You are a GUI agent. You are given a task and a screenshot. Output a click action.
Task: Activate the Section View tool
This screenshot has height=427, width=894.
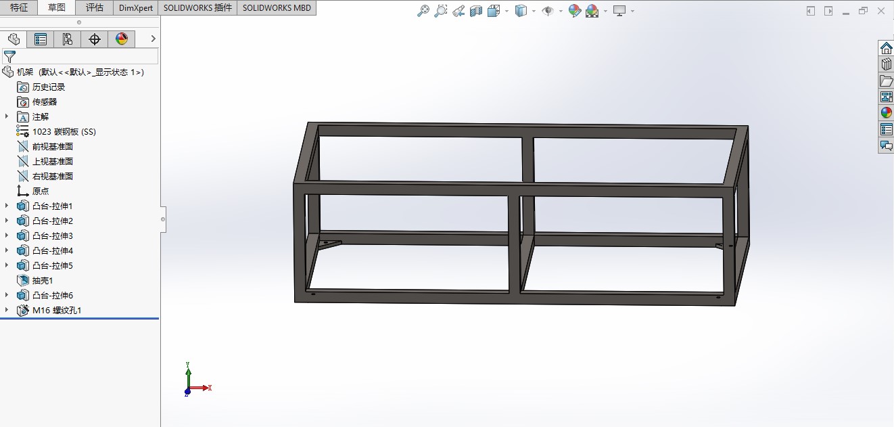click(x=476, y=11)
